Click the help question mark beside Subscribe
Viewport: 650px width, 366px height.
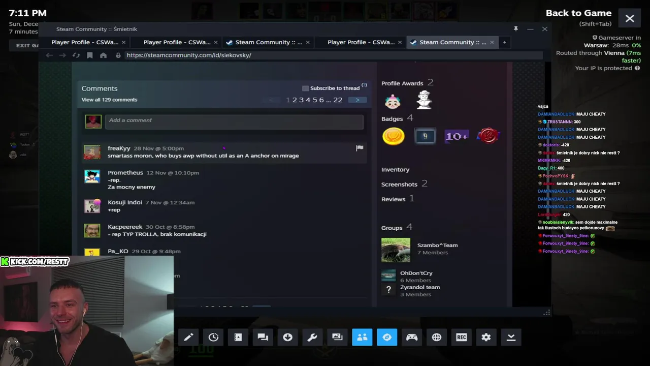click(x=364, y=85)
